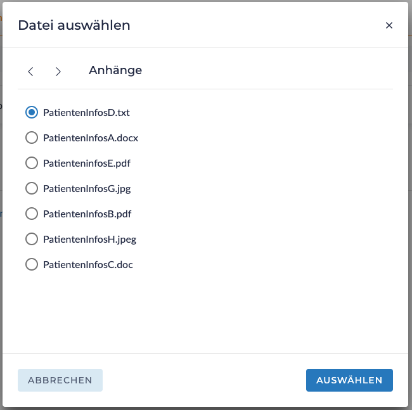
Task: Click the PatientenInfosG.jpg file name text
Action: (87, 188)
